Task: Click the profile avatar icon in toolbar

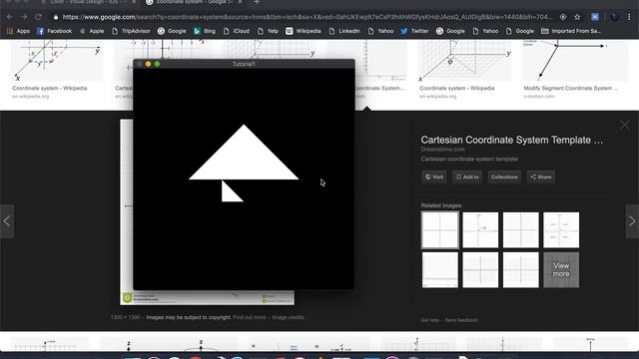Action: [x=615, y=17]
